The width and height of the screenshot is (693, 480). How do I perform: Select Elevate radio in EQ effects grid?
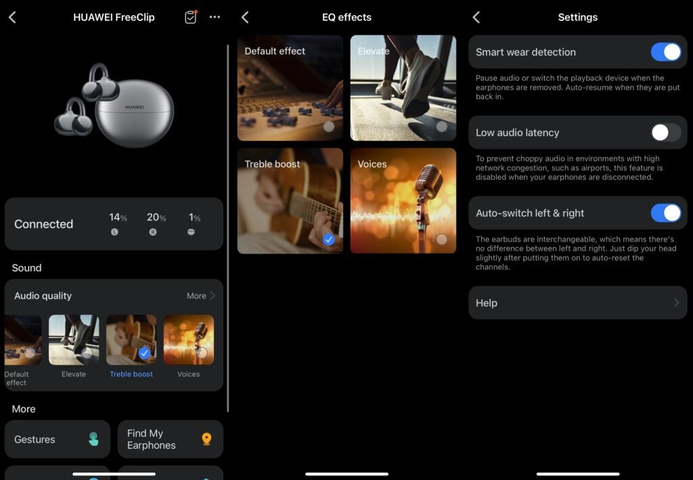(x=441, y=127)
